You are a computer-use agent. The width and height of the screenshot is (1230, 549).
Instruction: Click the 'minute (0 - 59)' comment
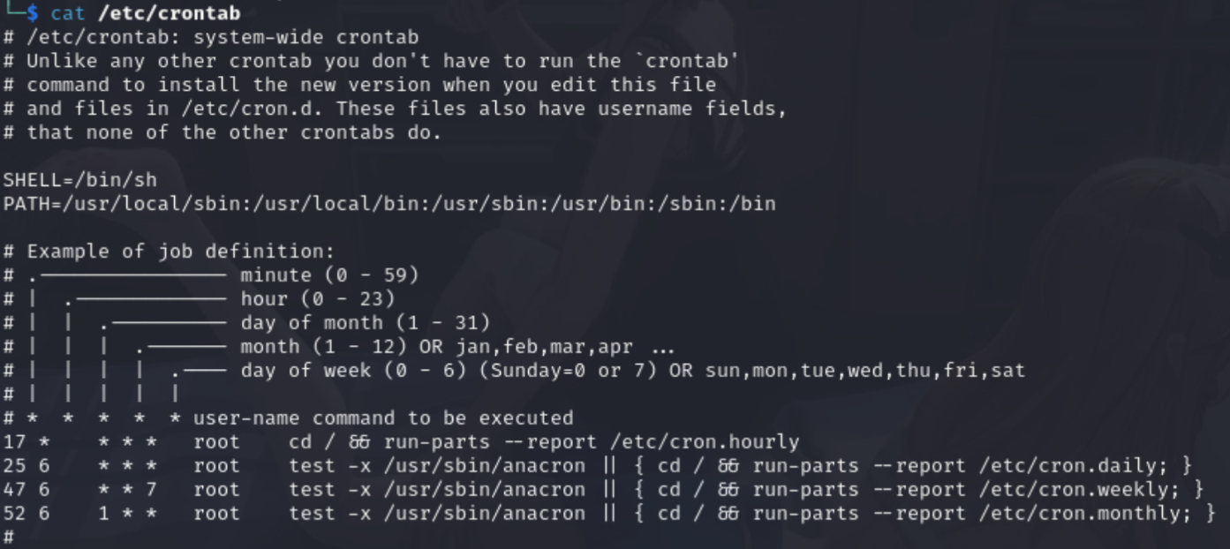pyautogui.click(x=329, y=275)
